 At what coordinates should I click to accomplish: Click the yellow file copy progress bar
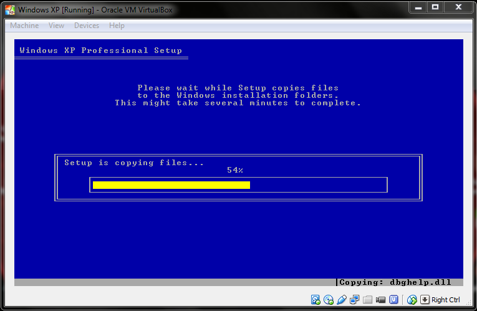[x=171, y=185]
